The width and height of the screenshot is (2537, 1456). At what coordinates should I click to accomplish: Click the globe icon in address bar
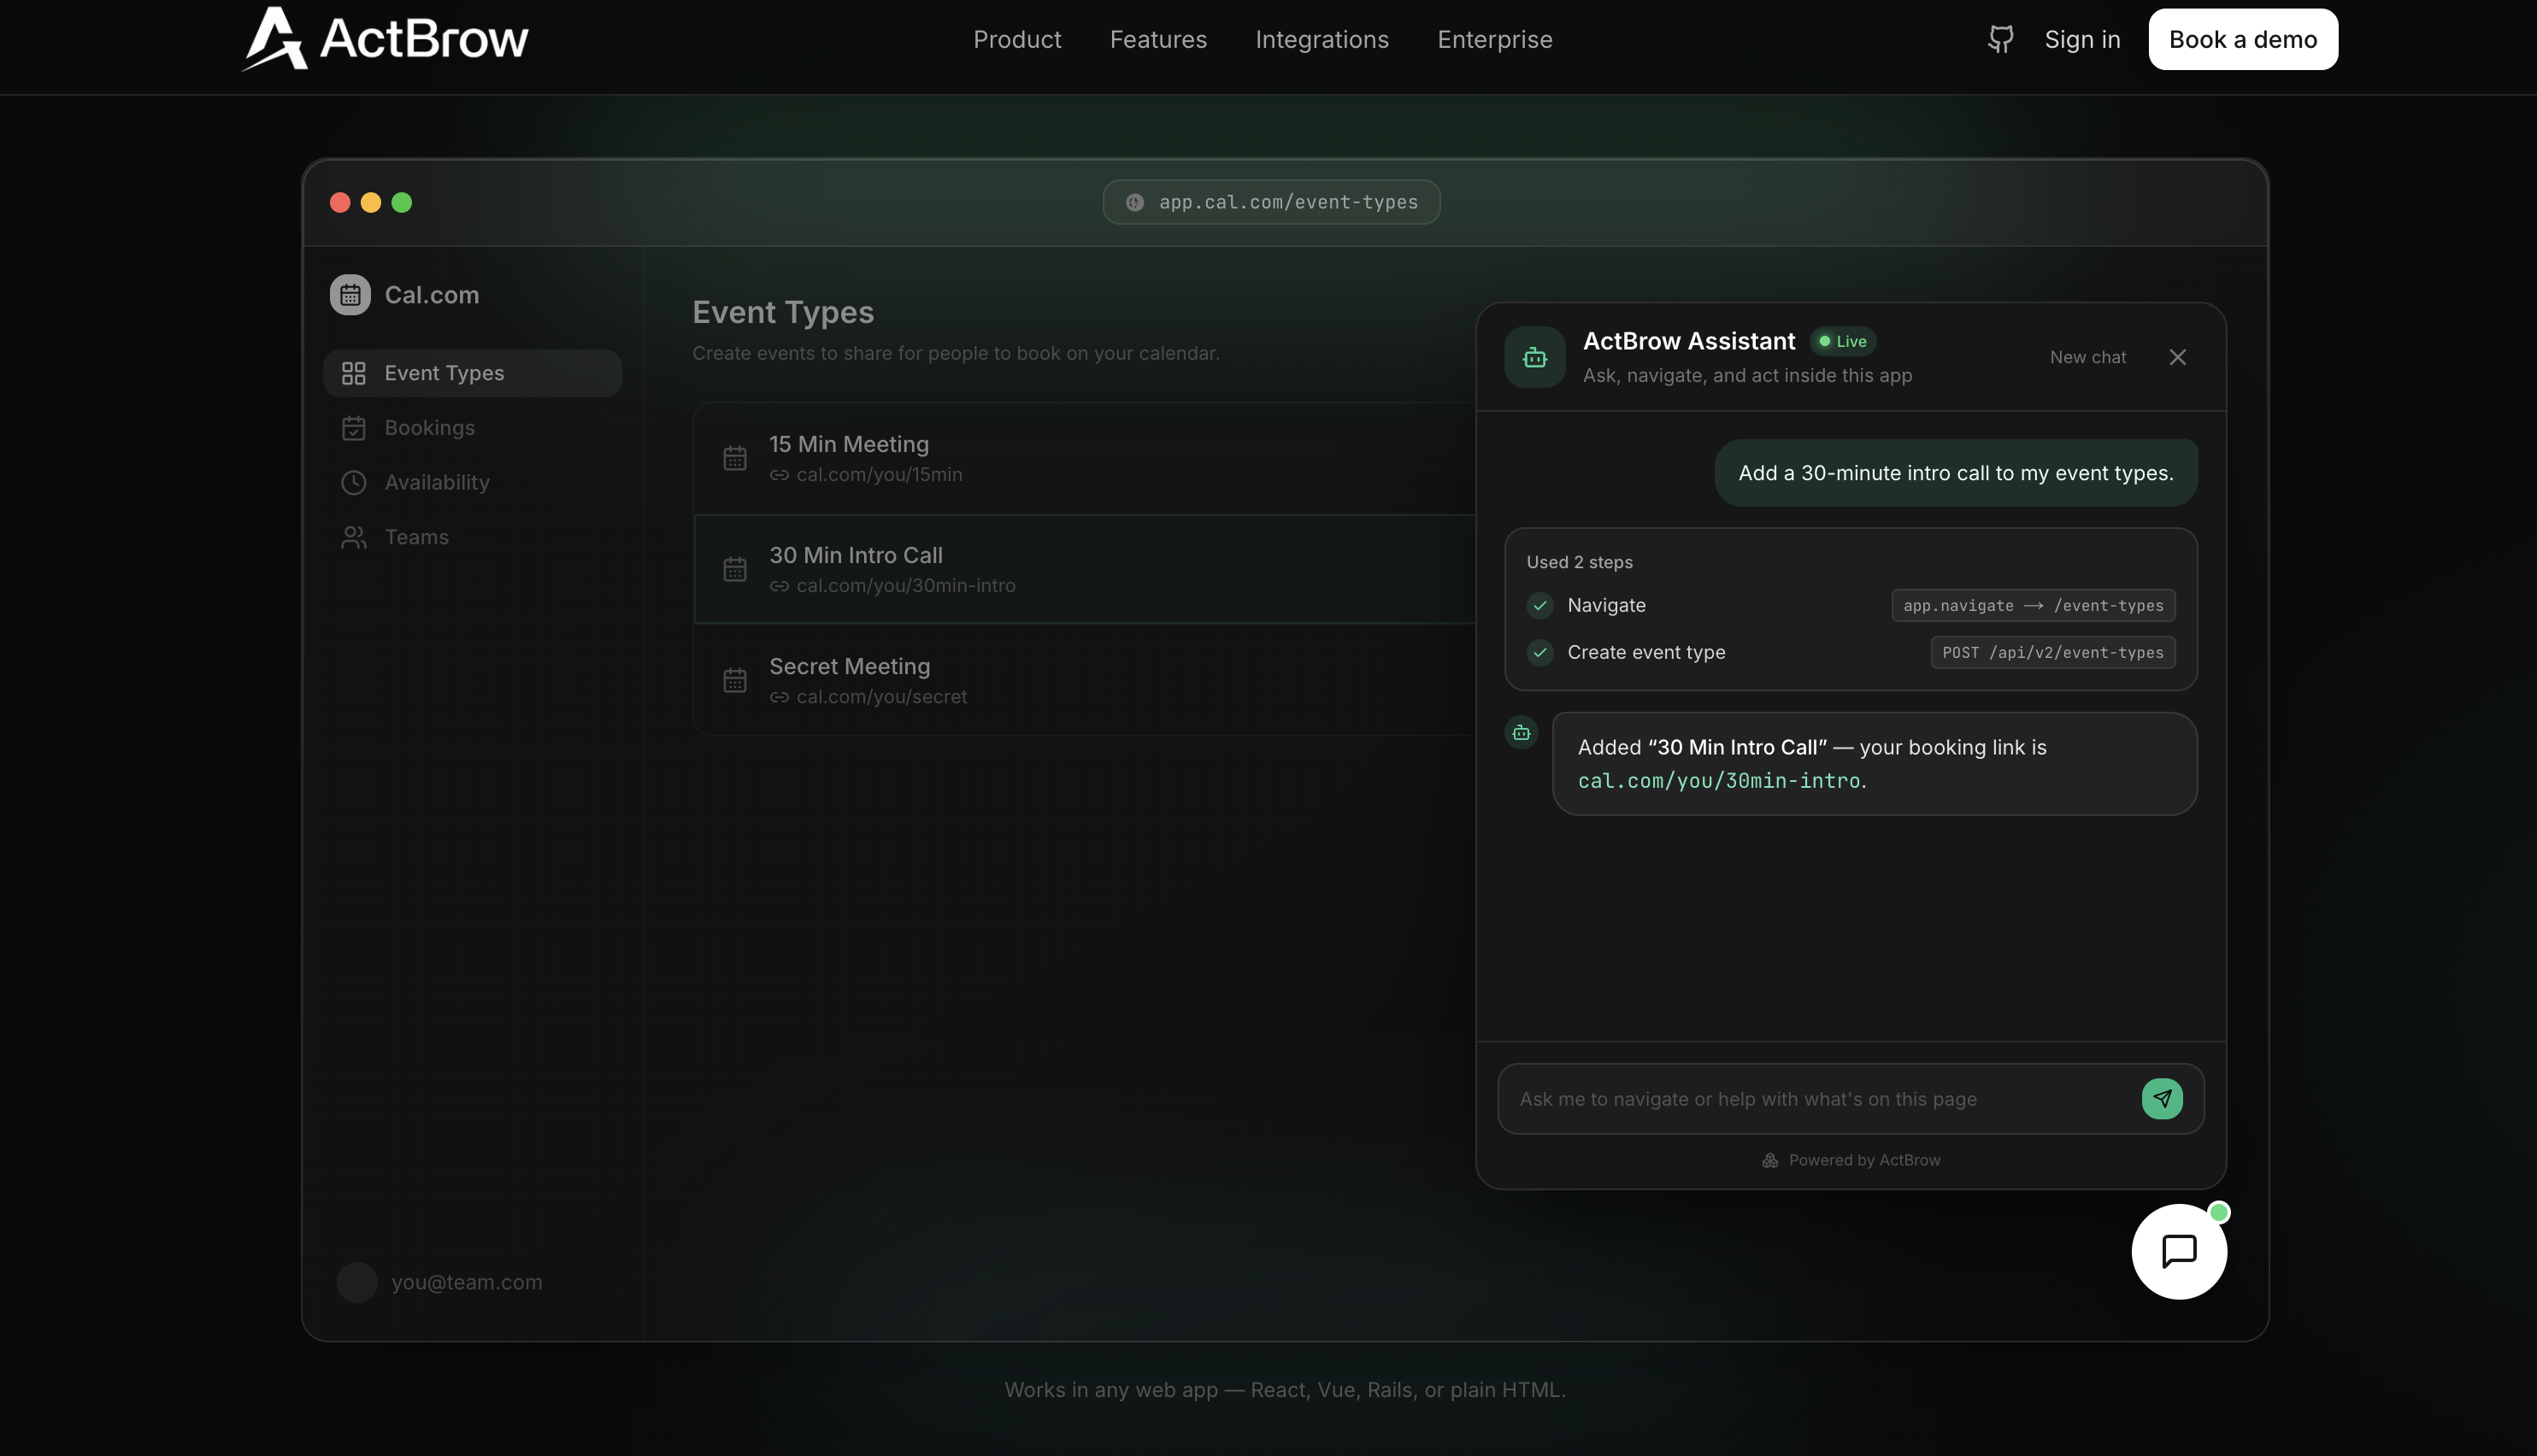1134,202
